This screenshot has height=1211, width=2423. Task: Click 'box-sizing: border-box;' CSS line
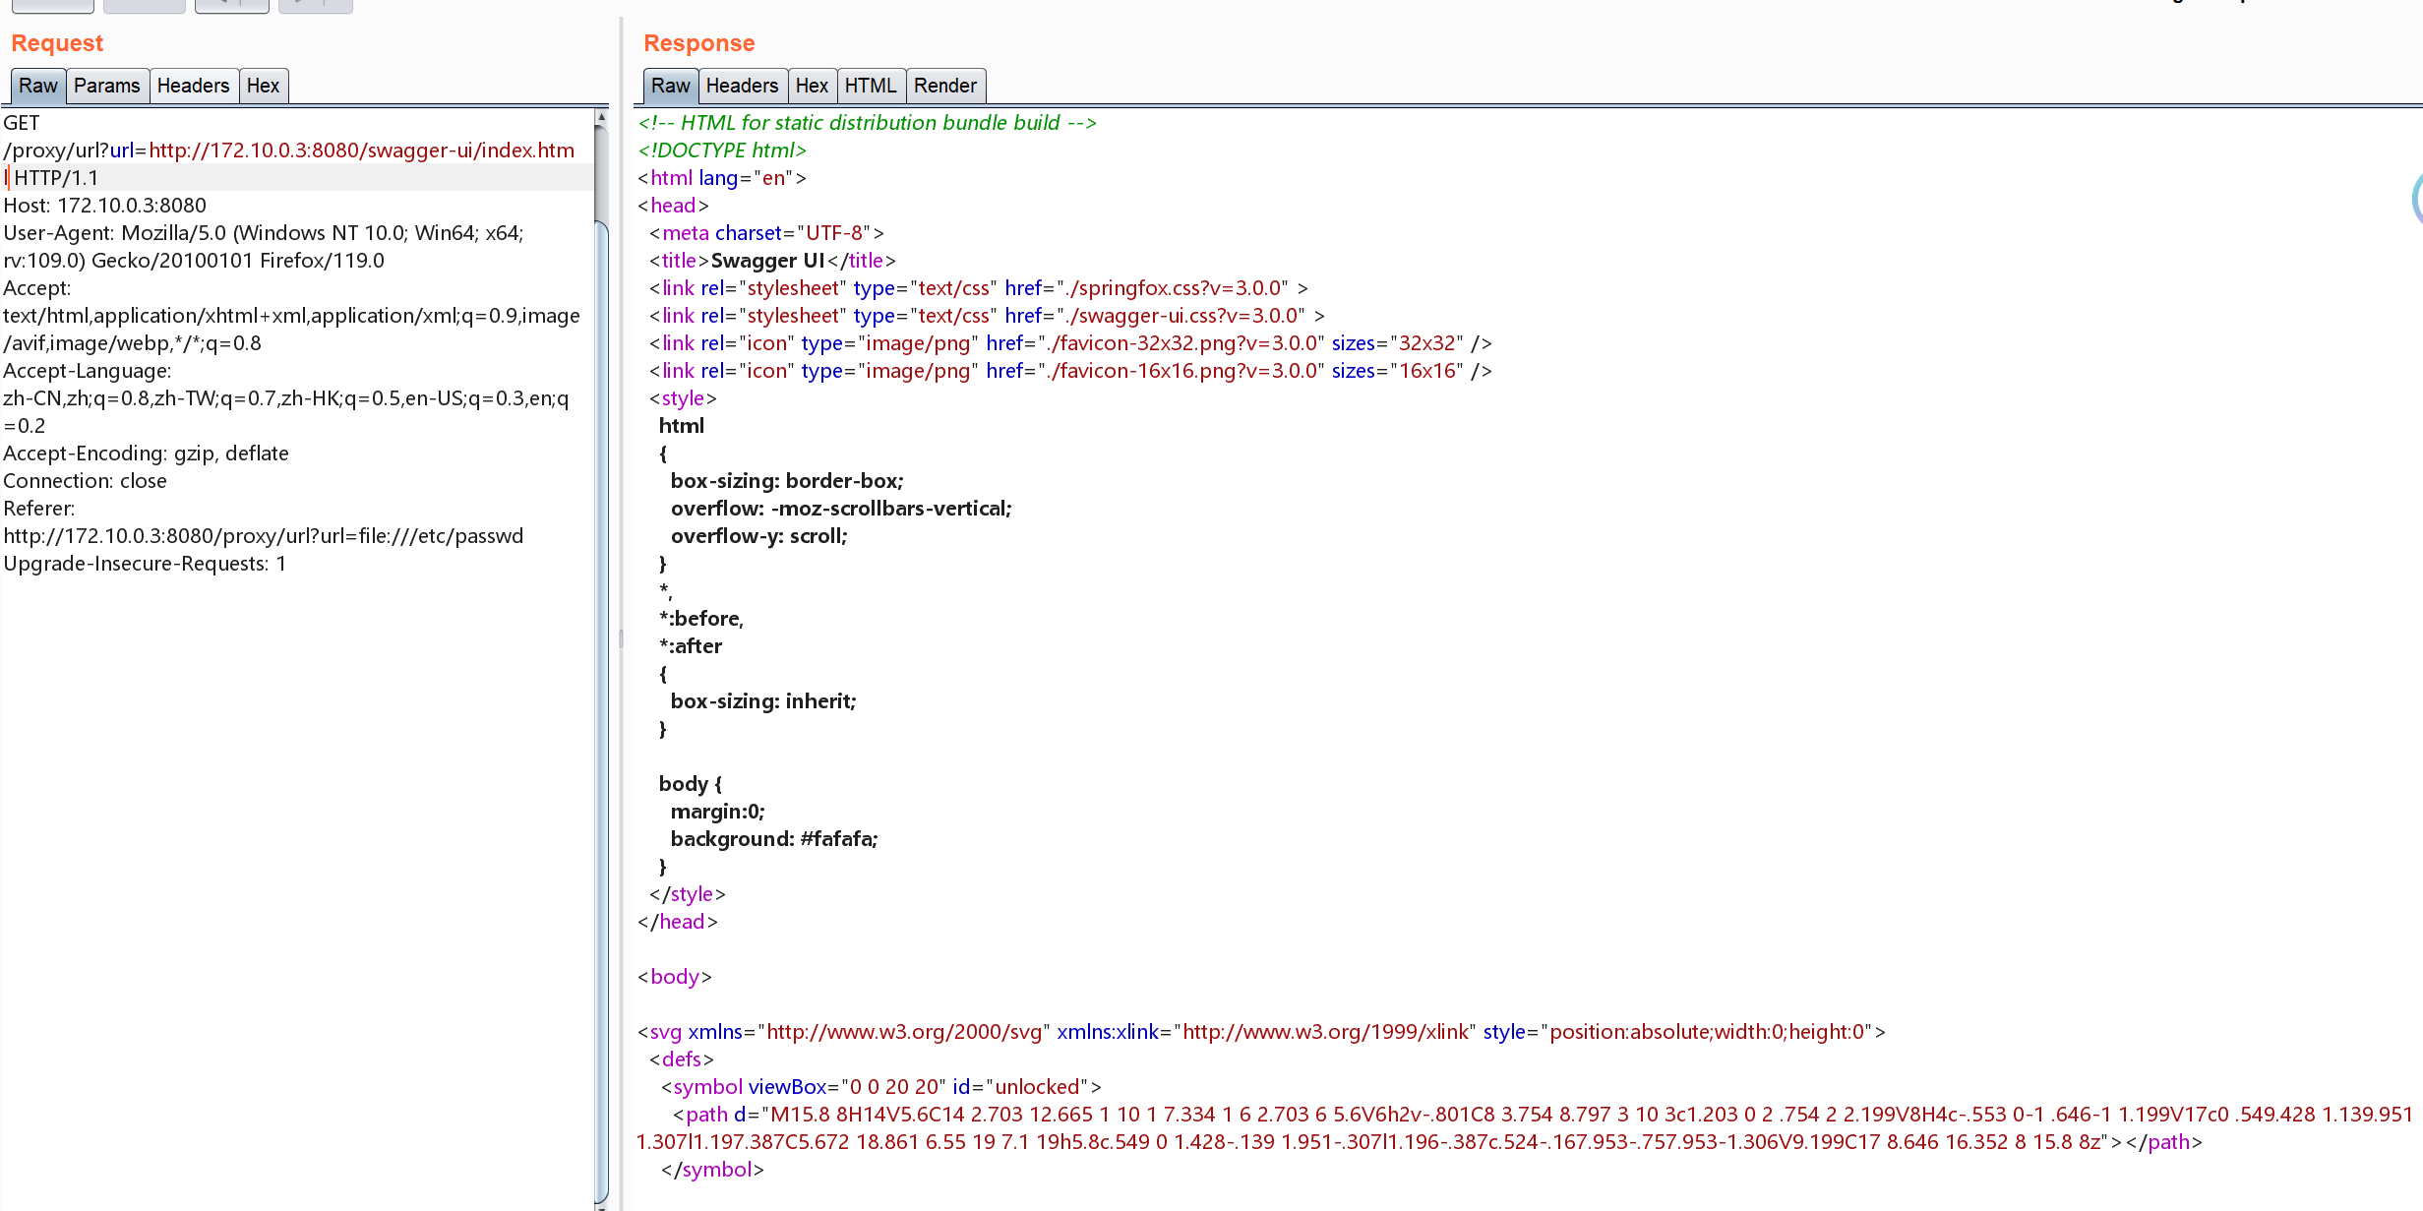pyautogui.click(x=787, y=481)
